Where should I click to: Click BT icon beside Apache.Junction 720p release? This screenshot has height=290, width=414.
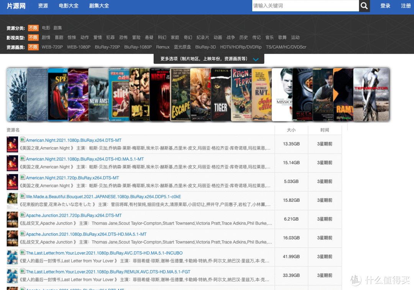click(23, 215)
